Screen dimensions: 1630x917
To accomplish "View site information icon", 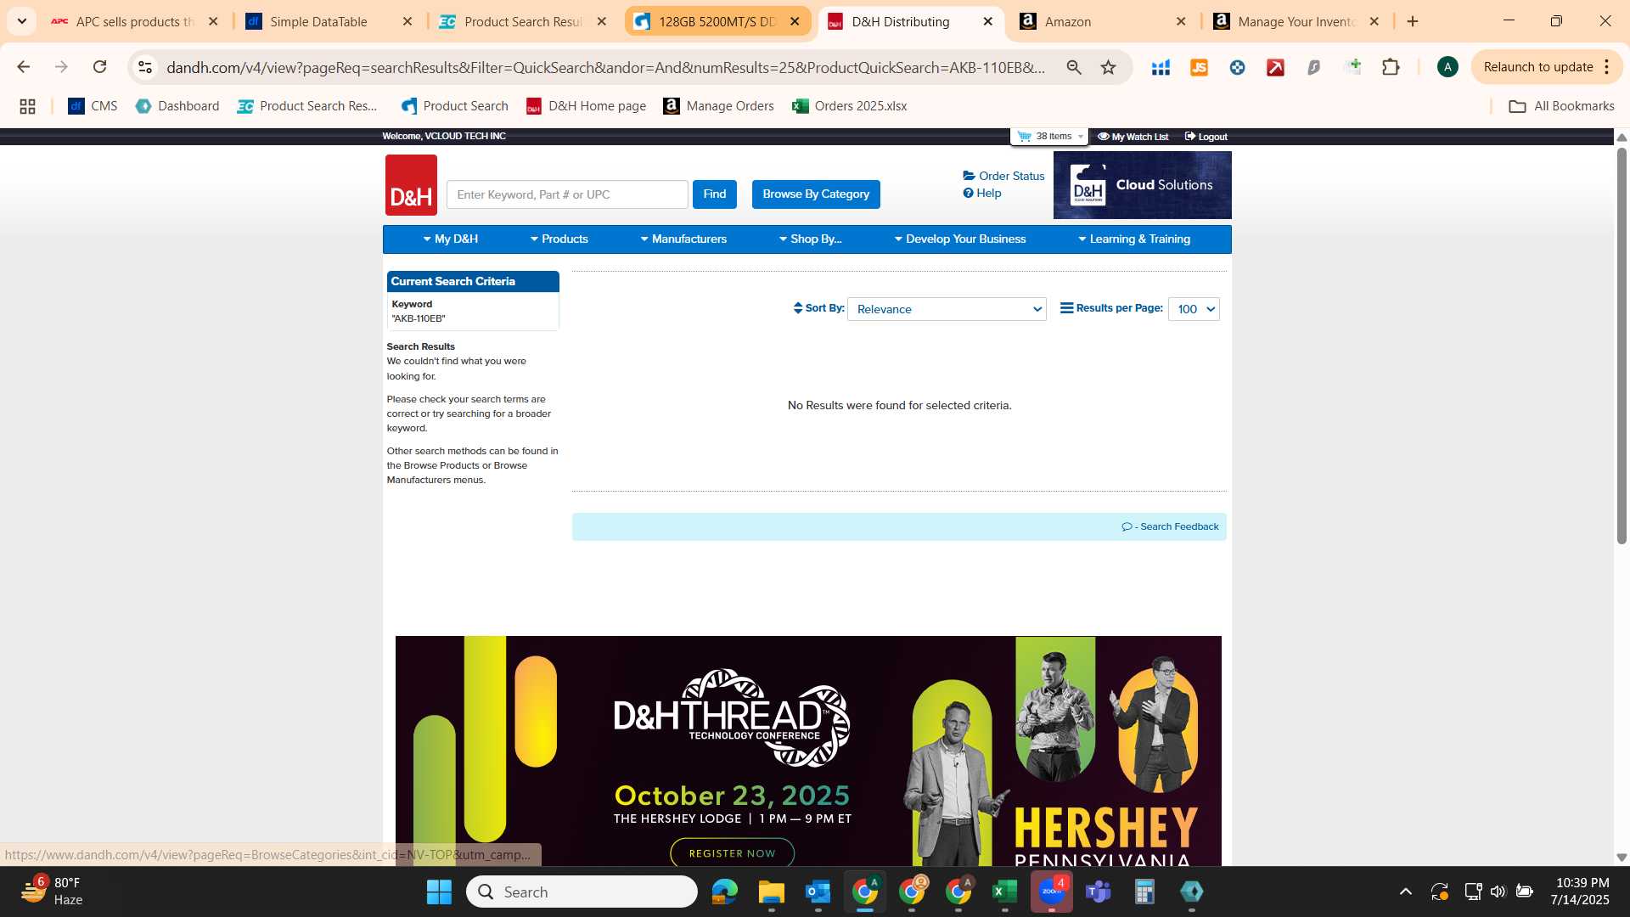I will pos(145,67).
